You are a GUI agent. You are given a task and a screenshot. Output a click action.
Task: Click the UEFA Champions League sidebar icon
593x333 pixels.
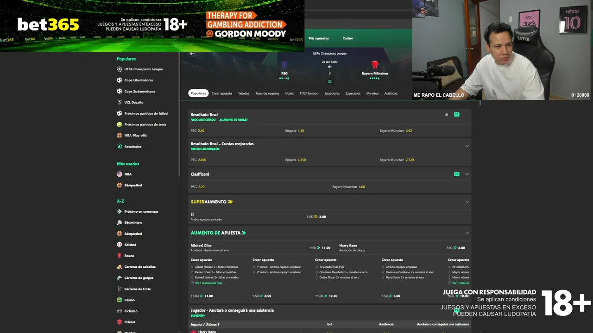coord(120,69)
